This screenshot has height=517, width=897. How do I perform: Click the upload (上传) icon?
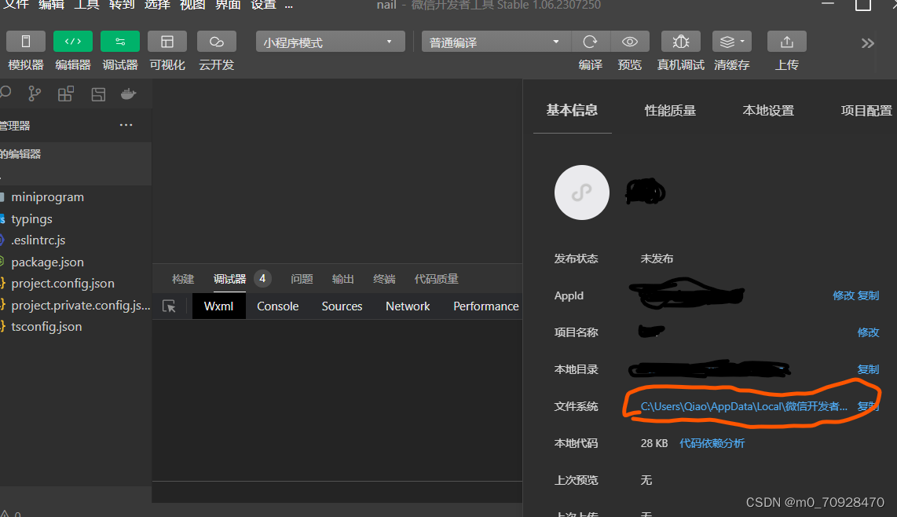[x=786, y=42]
